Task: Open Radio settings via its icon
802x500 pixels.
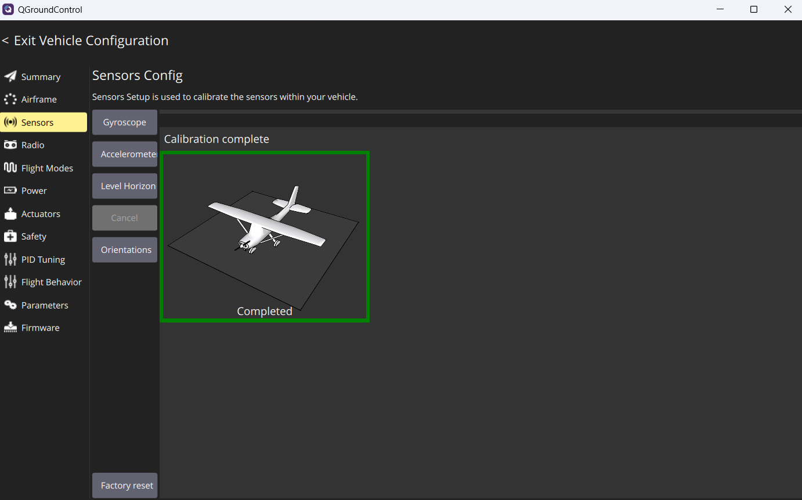Action: [10, 145]
